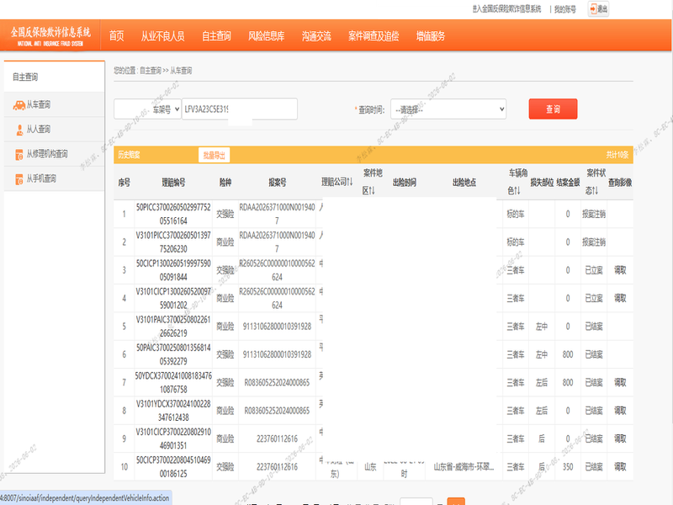
Task: Click the red 查询 button
Action: tap(553, 109)
